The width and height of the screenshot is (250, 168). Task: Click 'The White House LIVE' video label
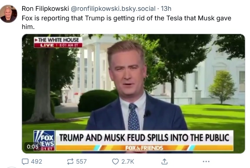tap(58, 42)
